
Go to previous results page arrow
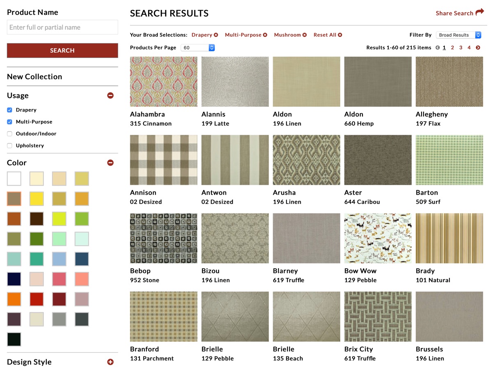pyautogui.click(x=437, y=48)
